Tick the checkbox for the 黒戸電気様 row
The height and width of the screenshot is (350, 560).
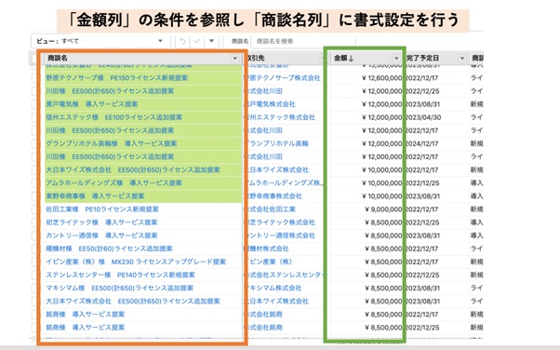coord(34,104)
